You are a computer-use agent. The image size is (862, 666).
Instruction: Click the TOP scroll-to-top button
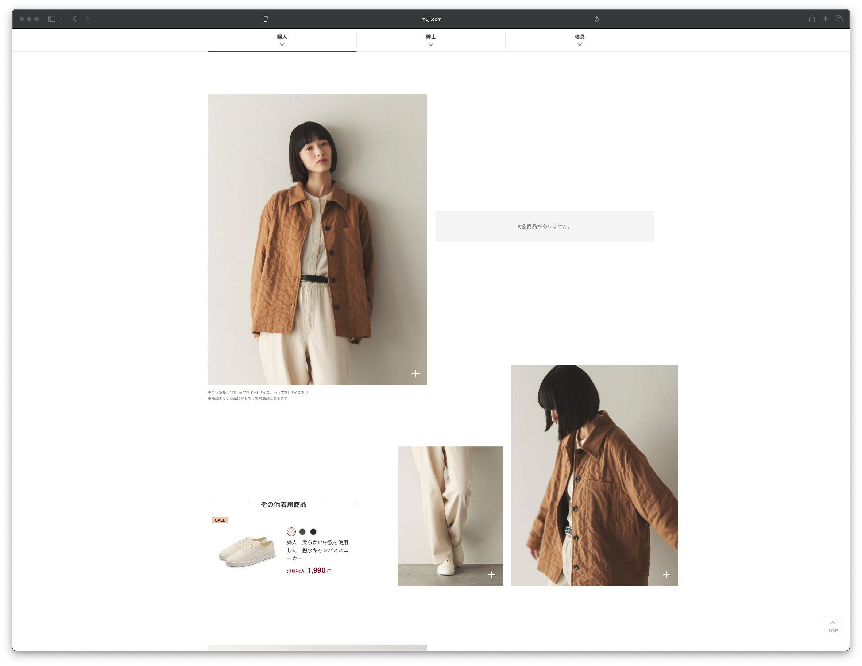pos(833,627)
